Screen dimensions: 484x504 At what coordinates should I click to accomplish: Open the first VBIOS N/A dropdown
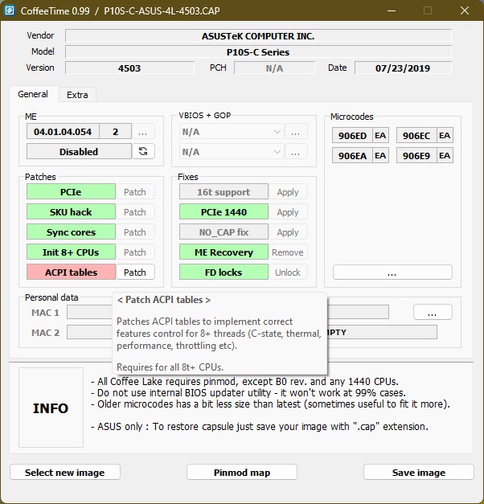point(232,132)
